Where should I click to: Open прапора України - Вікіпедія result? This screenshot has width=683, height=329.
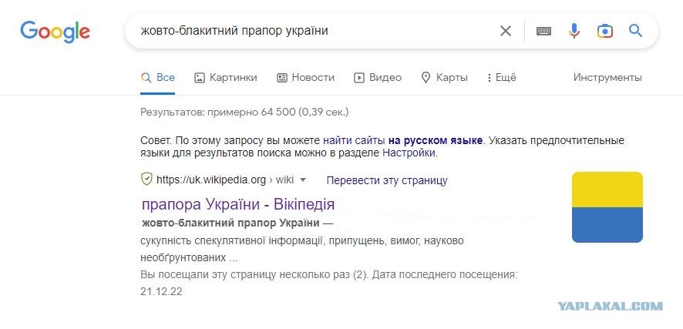point(238,204)
